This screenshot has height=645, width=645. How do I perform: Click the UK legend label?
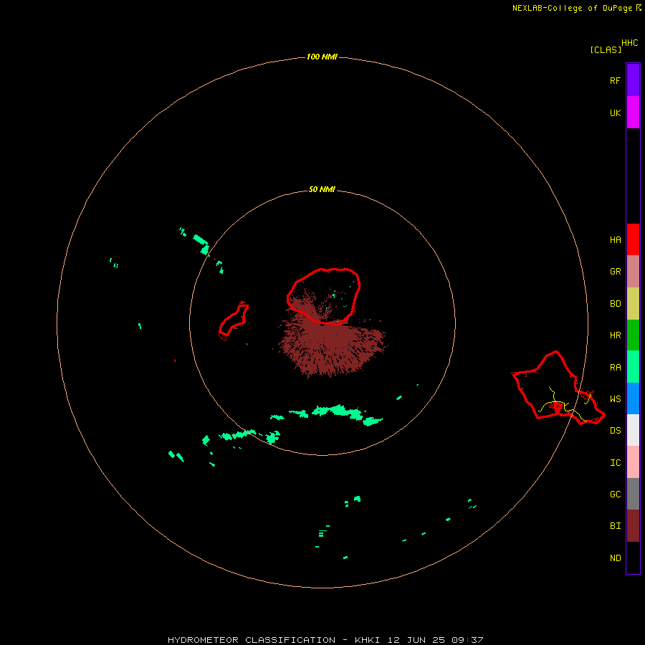point(615,113)
